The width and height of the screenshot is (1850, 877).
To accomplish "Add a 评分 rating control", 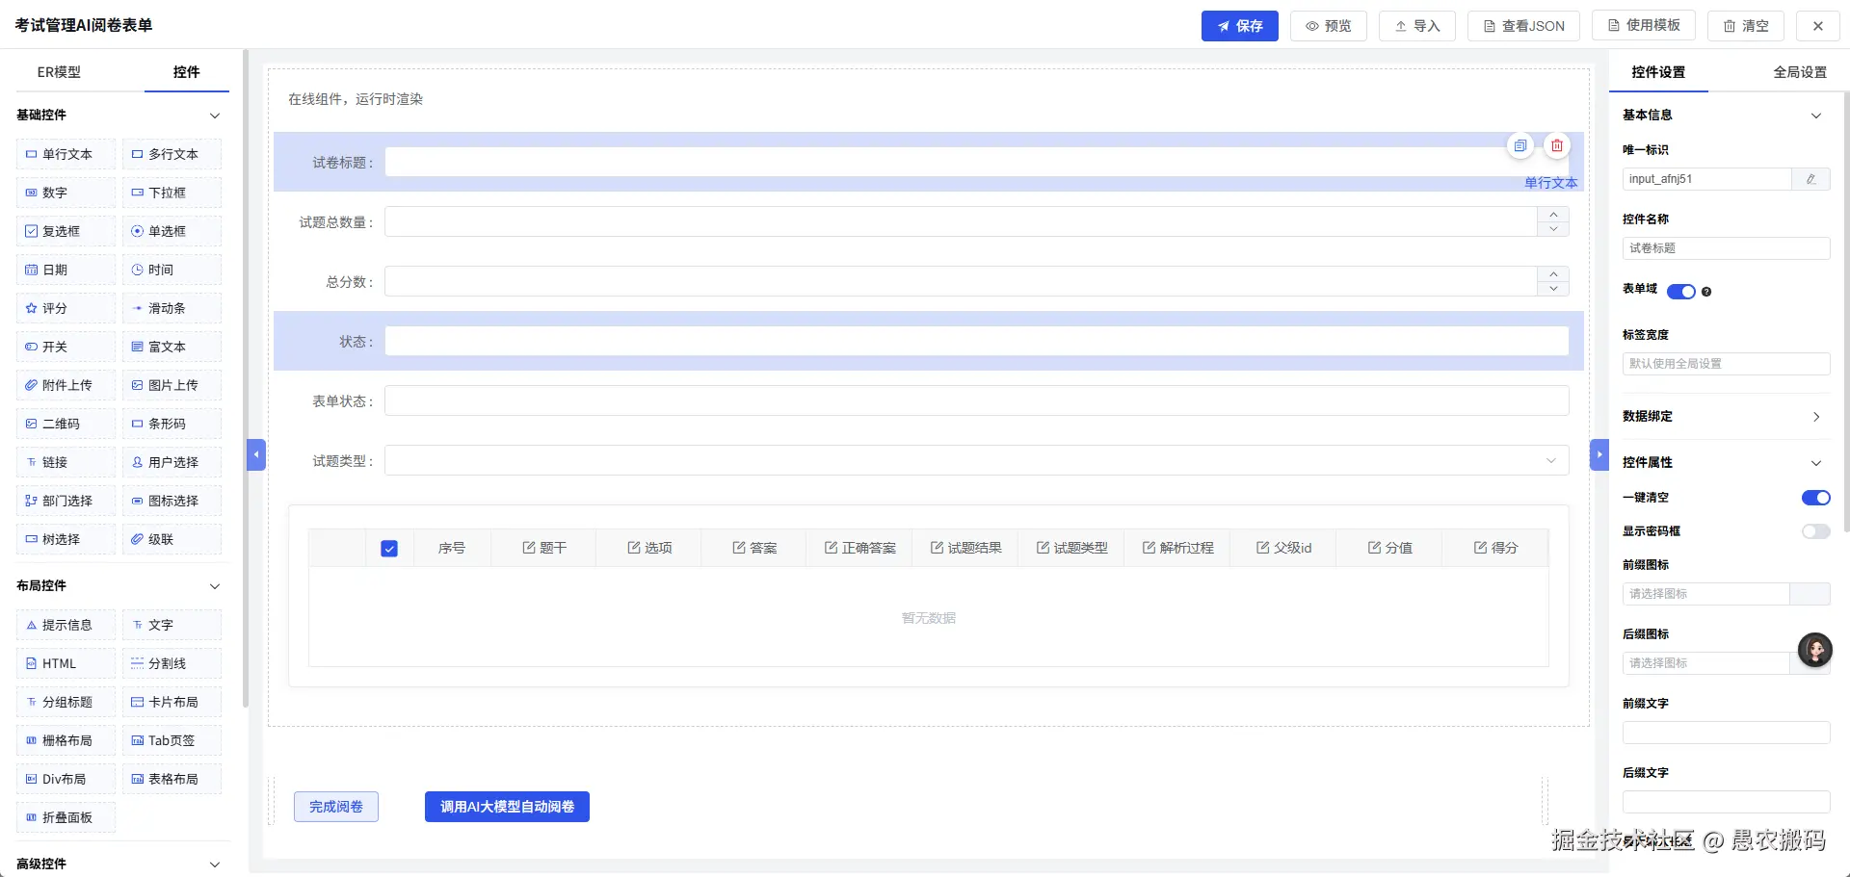I will tap(66, 308).
